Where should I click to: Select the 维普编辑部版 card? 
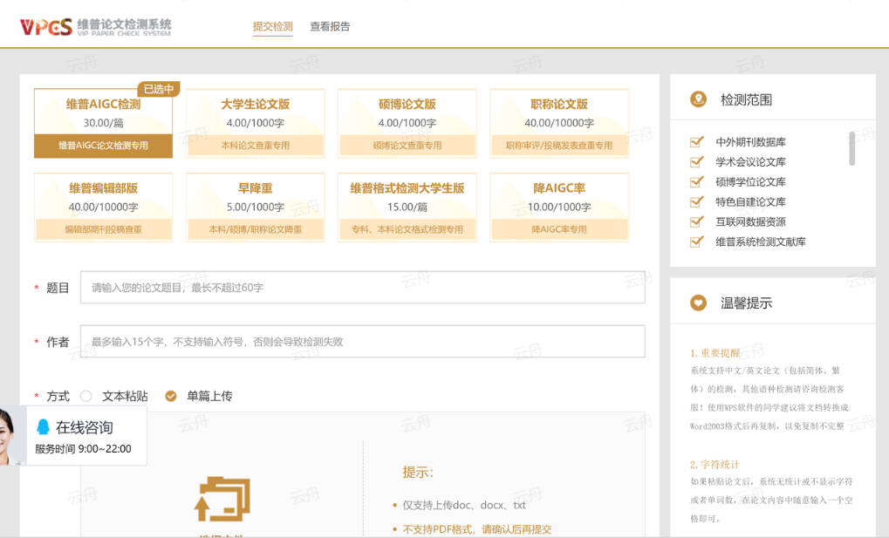click(103, 207)
